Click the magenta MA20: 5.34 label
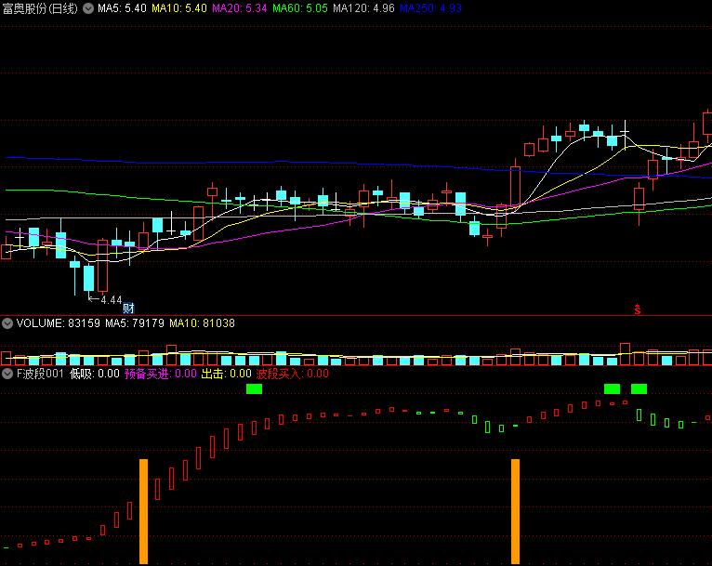712x566 pixels. [239, 8]
